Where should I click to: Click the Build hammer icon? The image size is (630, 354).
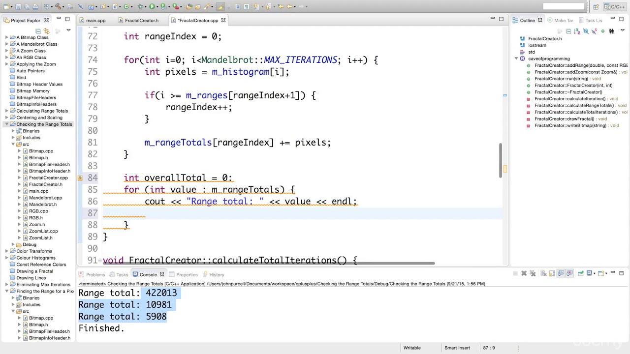coord(58,6)
